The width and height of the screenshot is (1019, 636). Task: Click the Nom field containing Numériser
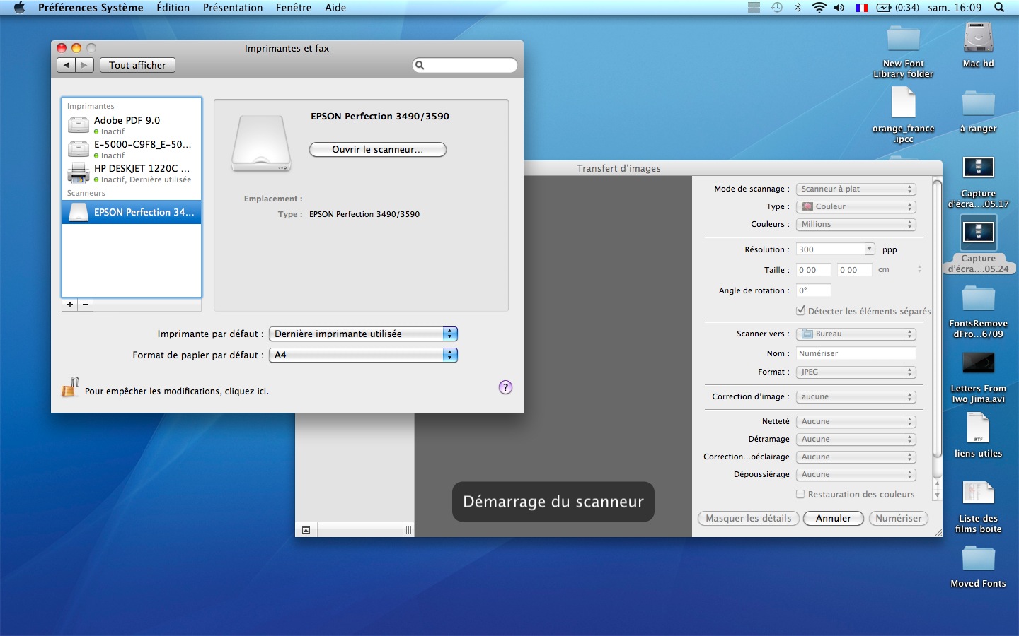(x=856, y=353)
